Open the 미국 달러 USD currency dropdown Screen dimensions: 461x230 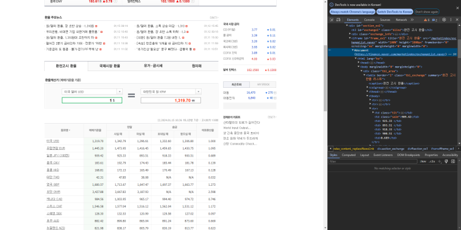coord(92,92)
